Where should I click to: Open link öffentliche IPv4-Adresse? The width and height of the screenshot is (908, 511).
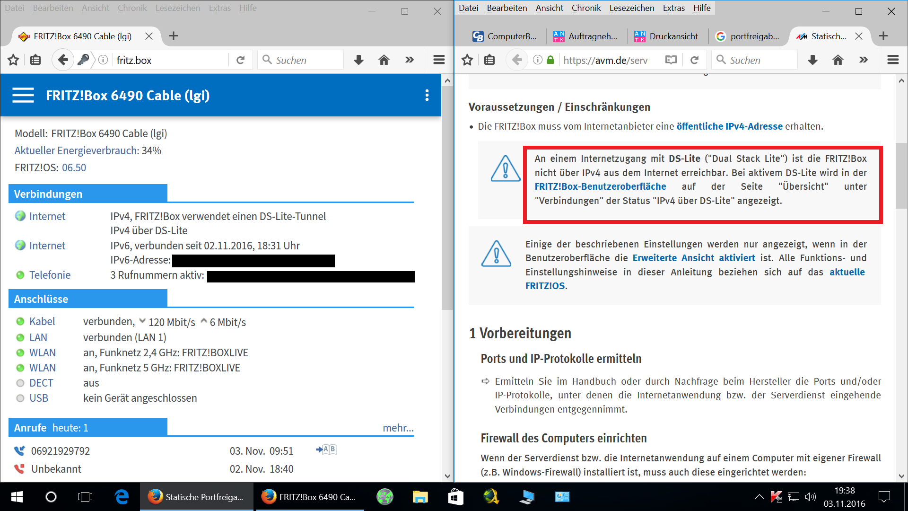(729, 126)
